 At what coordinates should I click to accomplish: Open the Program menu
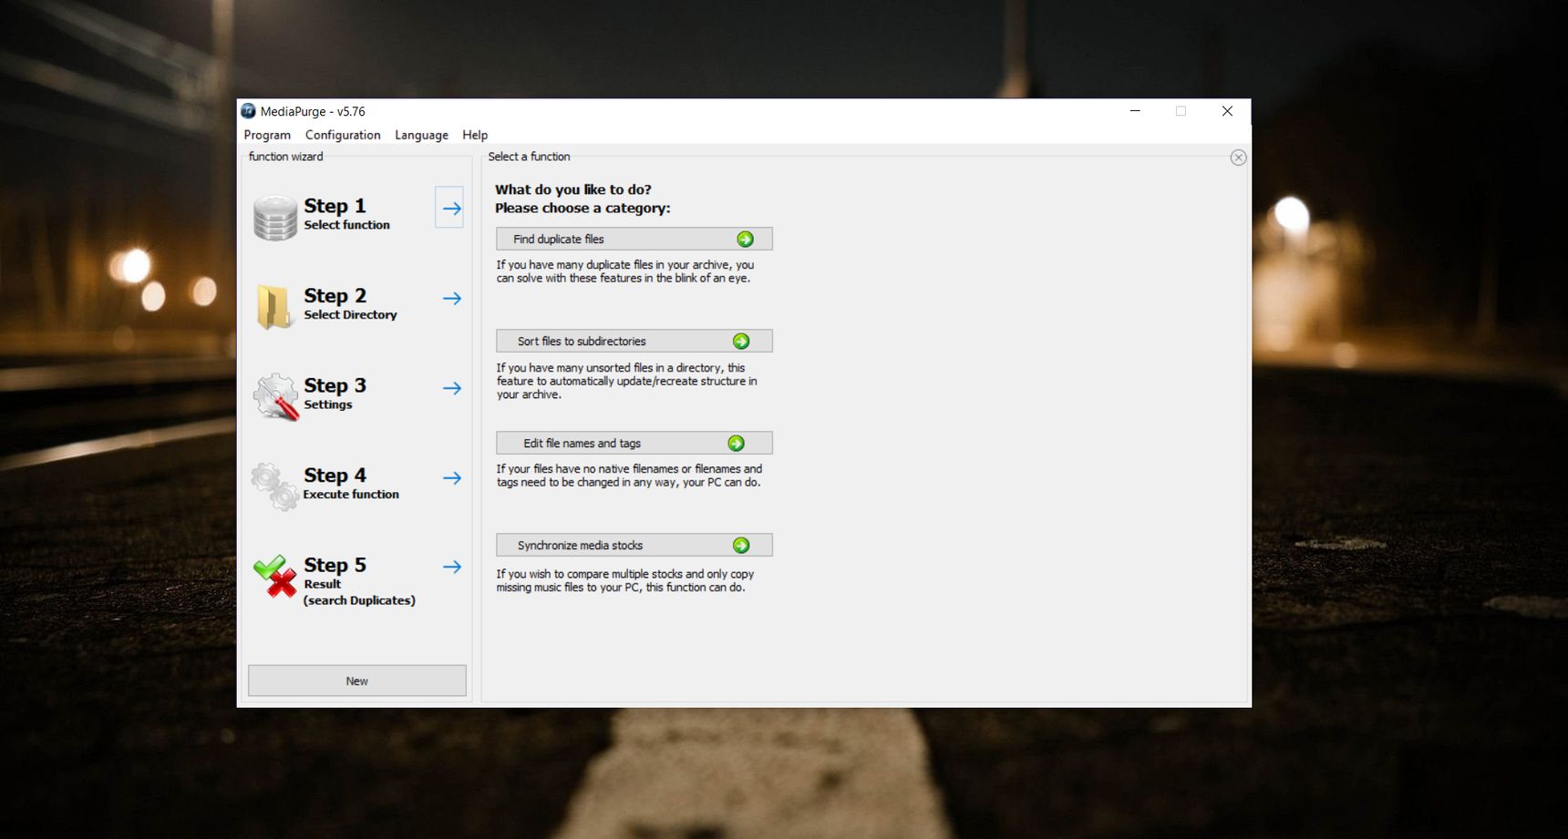click(267, 135)
